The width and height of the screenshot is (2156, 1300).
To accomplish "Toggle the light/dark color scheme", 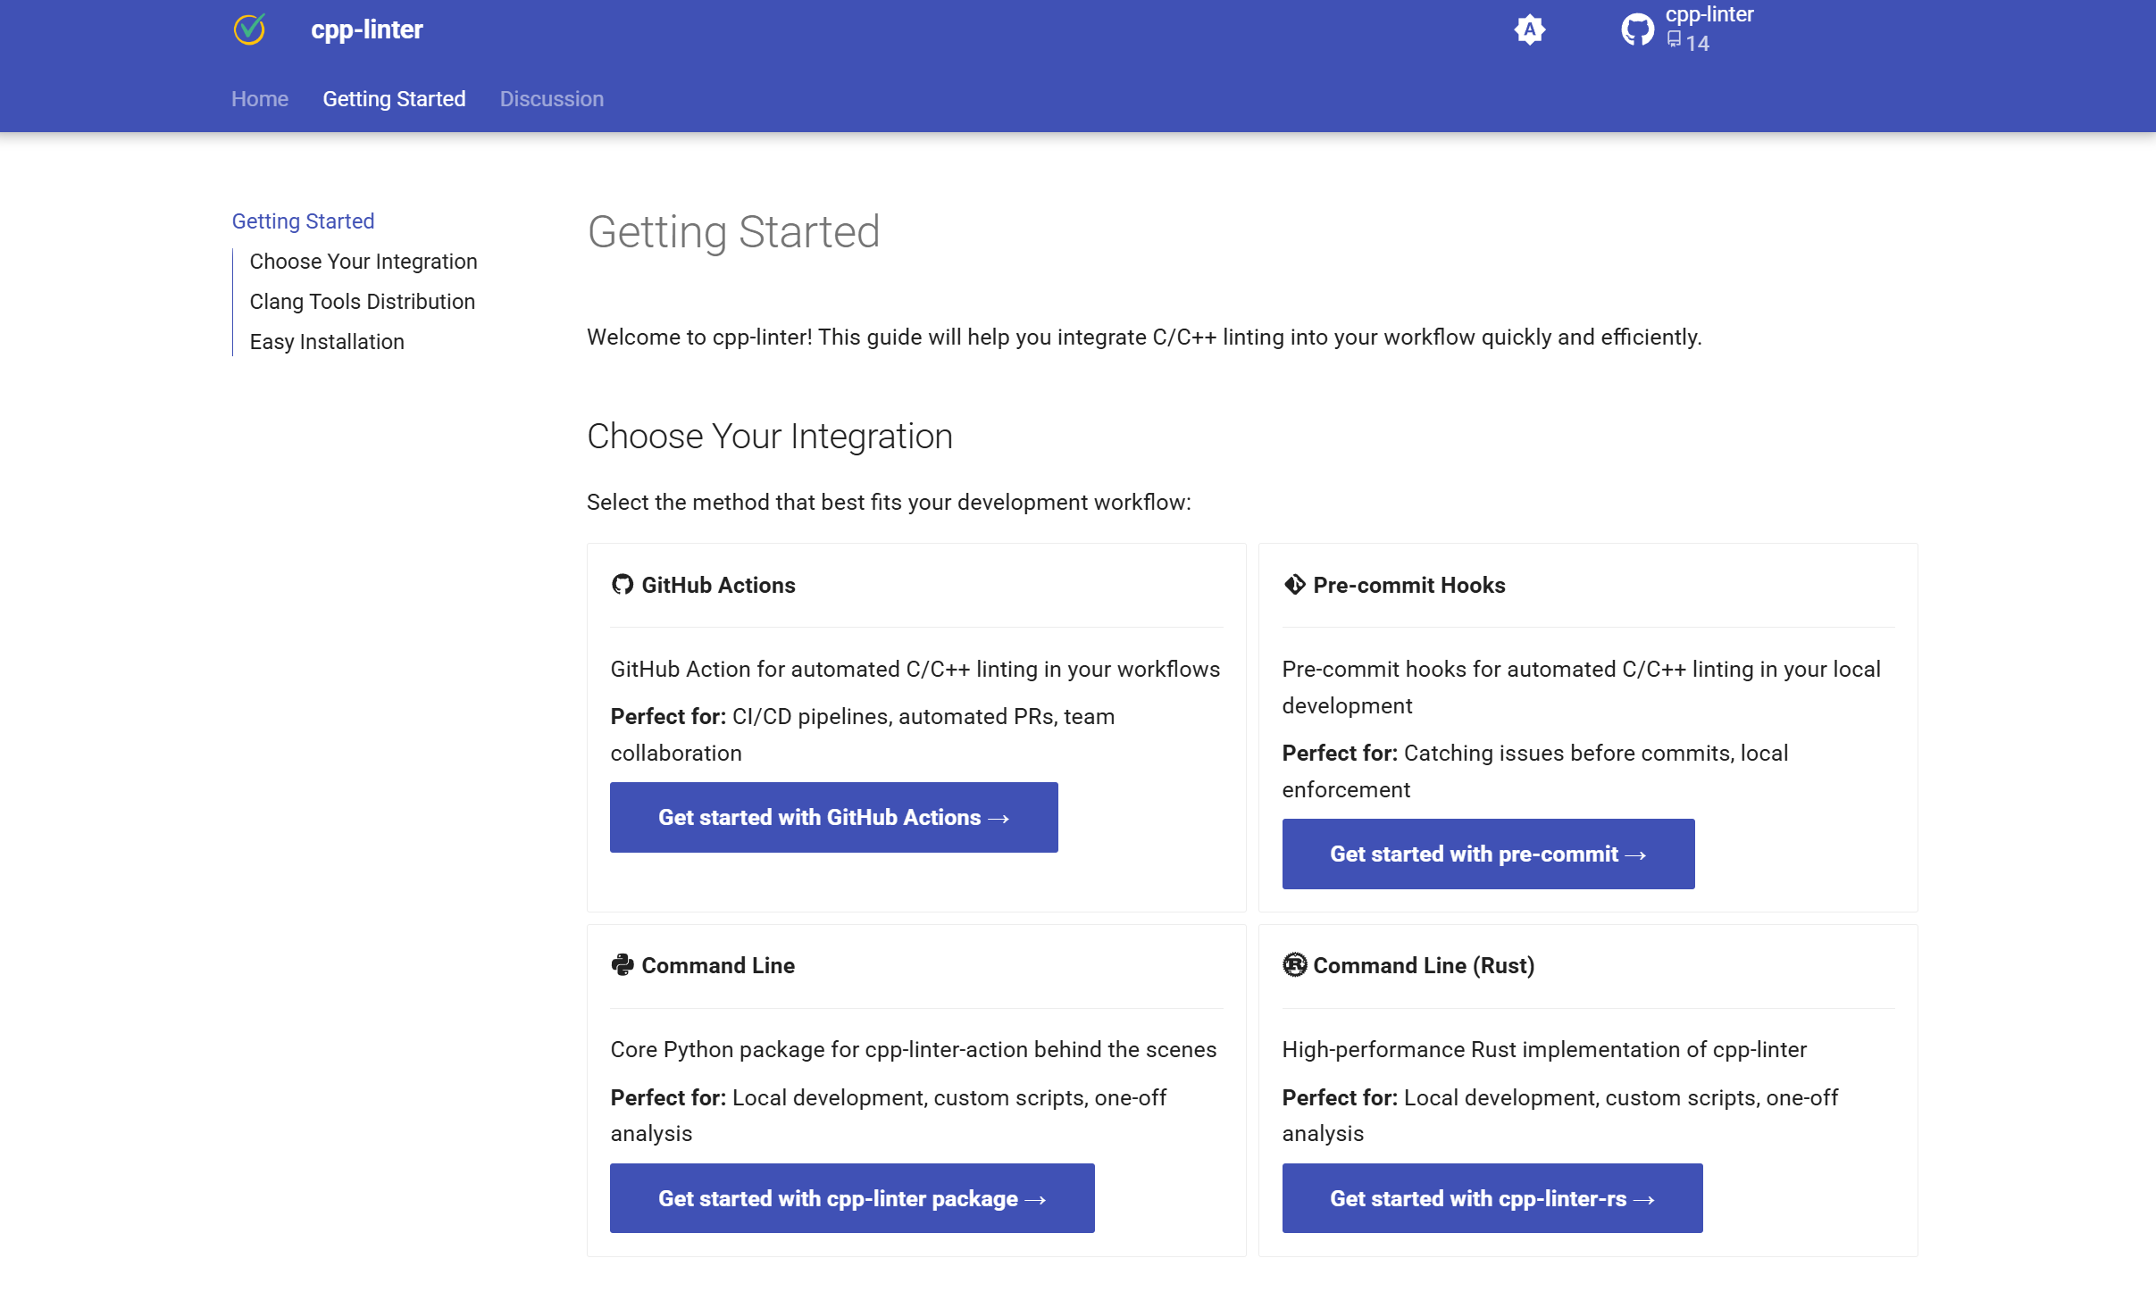I will (1529, 29).
